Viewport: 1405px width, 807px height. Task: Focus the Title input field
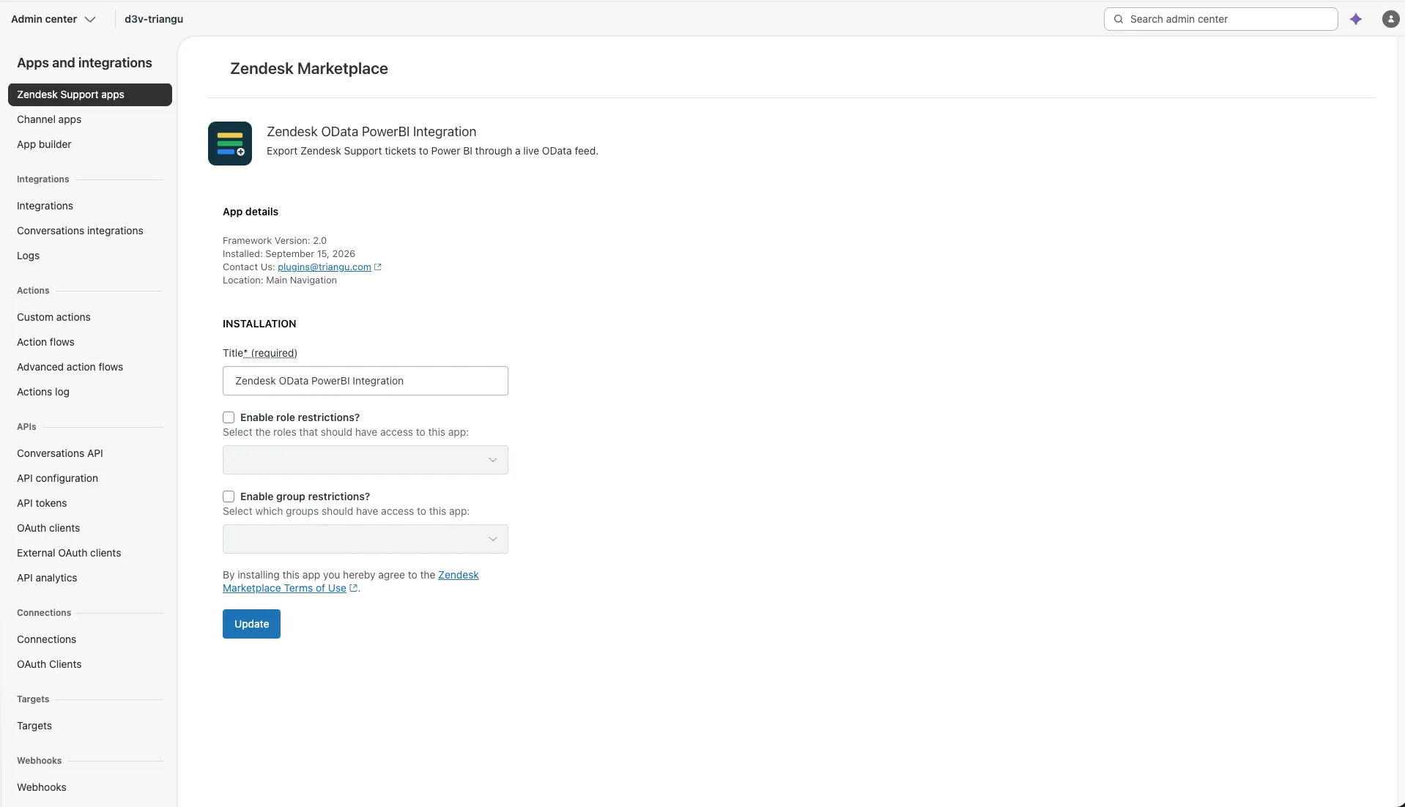pos(366,381)
